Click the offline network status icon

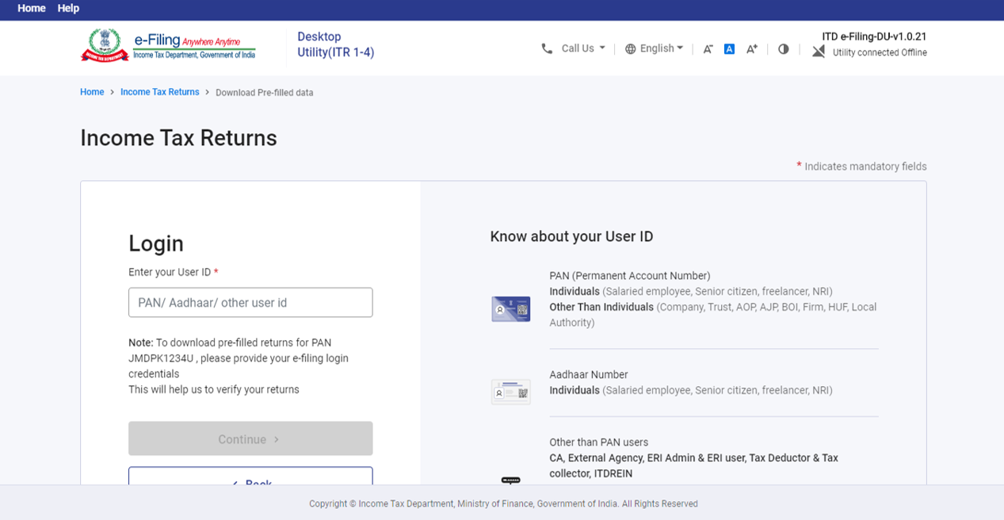pyautogui.click(x=819, y=50)
